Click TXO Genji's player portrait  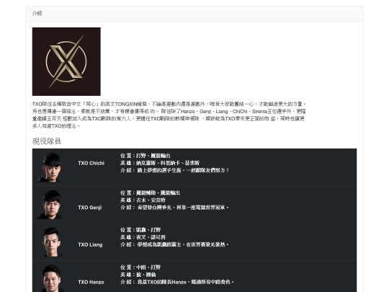point(50,204)
